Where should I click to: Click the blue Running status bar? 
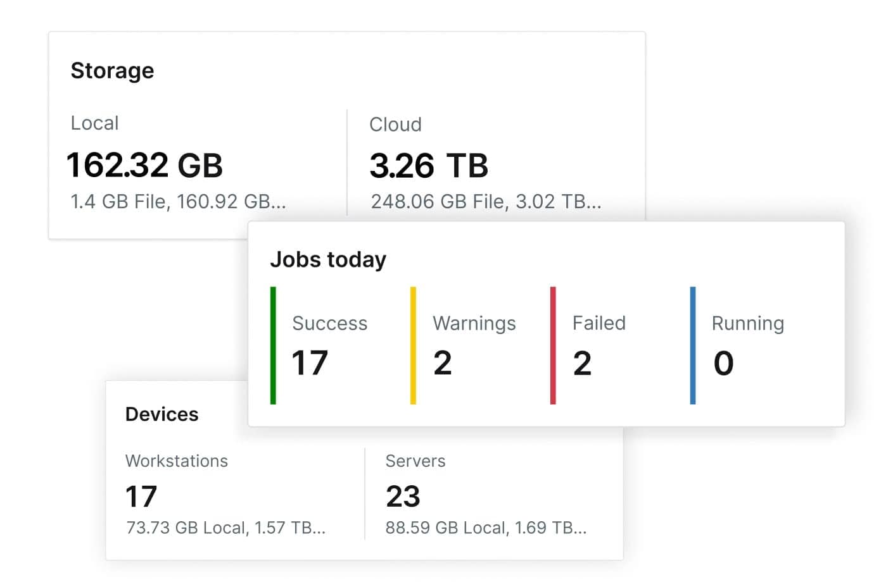pos(692,345)
